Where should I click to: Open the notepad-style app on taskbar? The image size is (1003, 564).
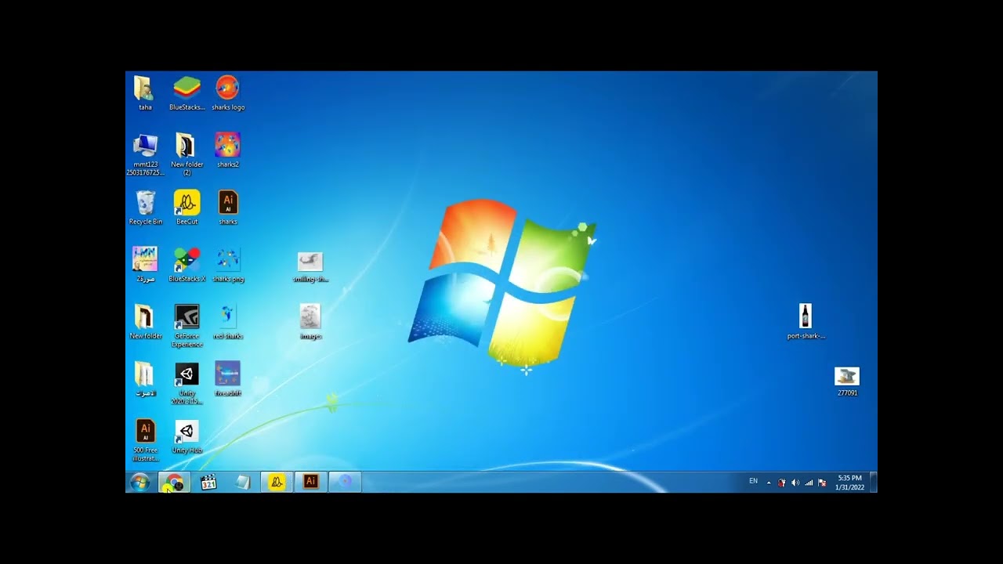click(x=243, y=482)
